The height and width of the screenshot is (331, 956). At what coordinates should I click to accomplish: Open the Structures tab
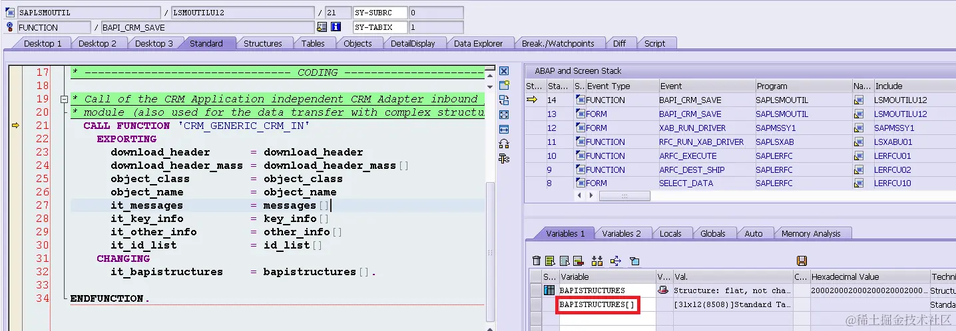coord(263,43)
